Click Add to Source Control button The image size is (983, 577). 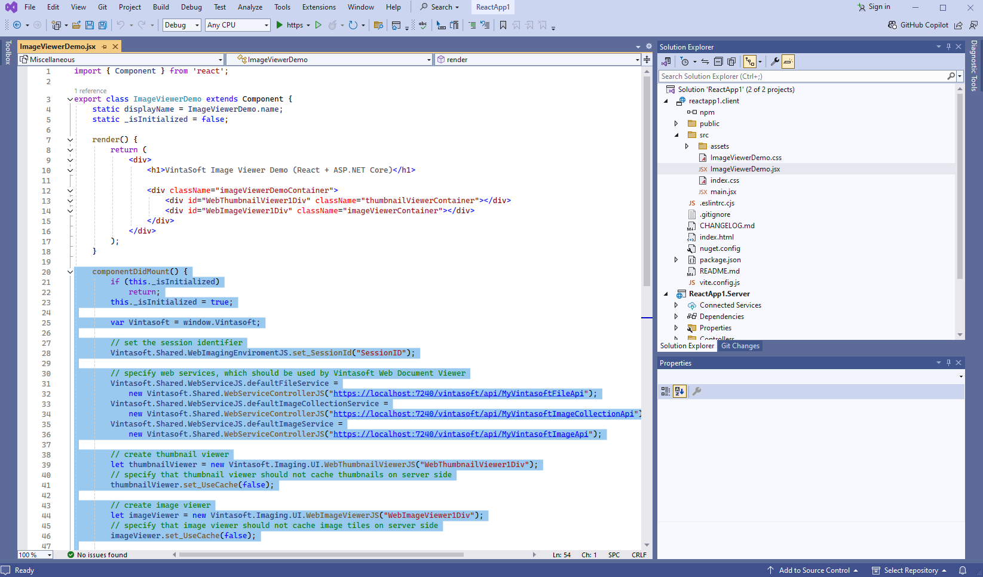pyautogui.click(x=813, y=570)
